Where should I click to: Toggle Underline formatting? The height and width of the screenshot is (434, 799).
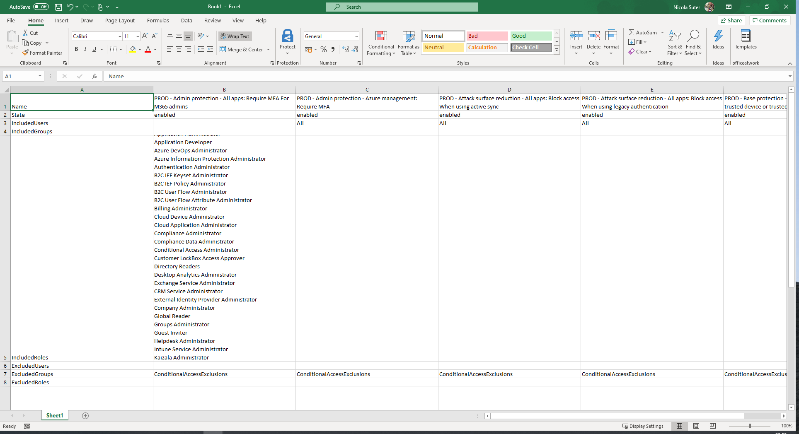[94, 49]
